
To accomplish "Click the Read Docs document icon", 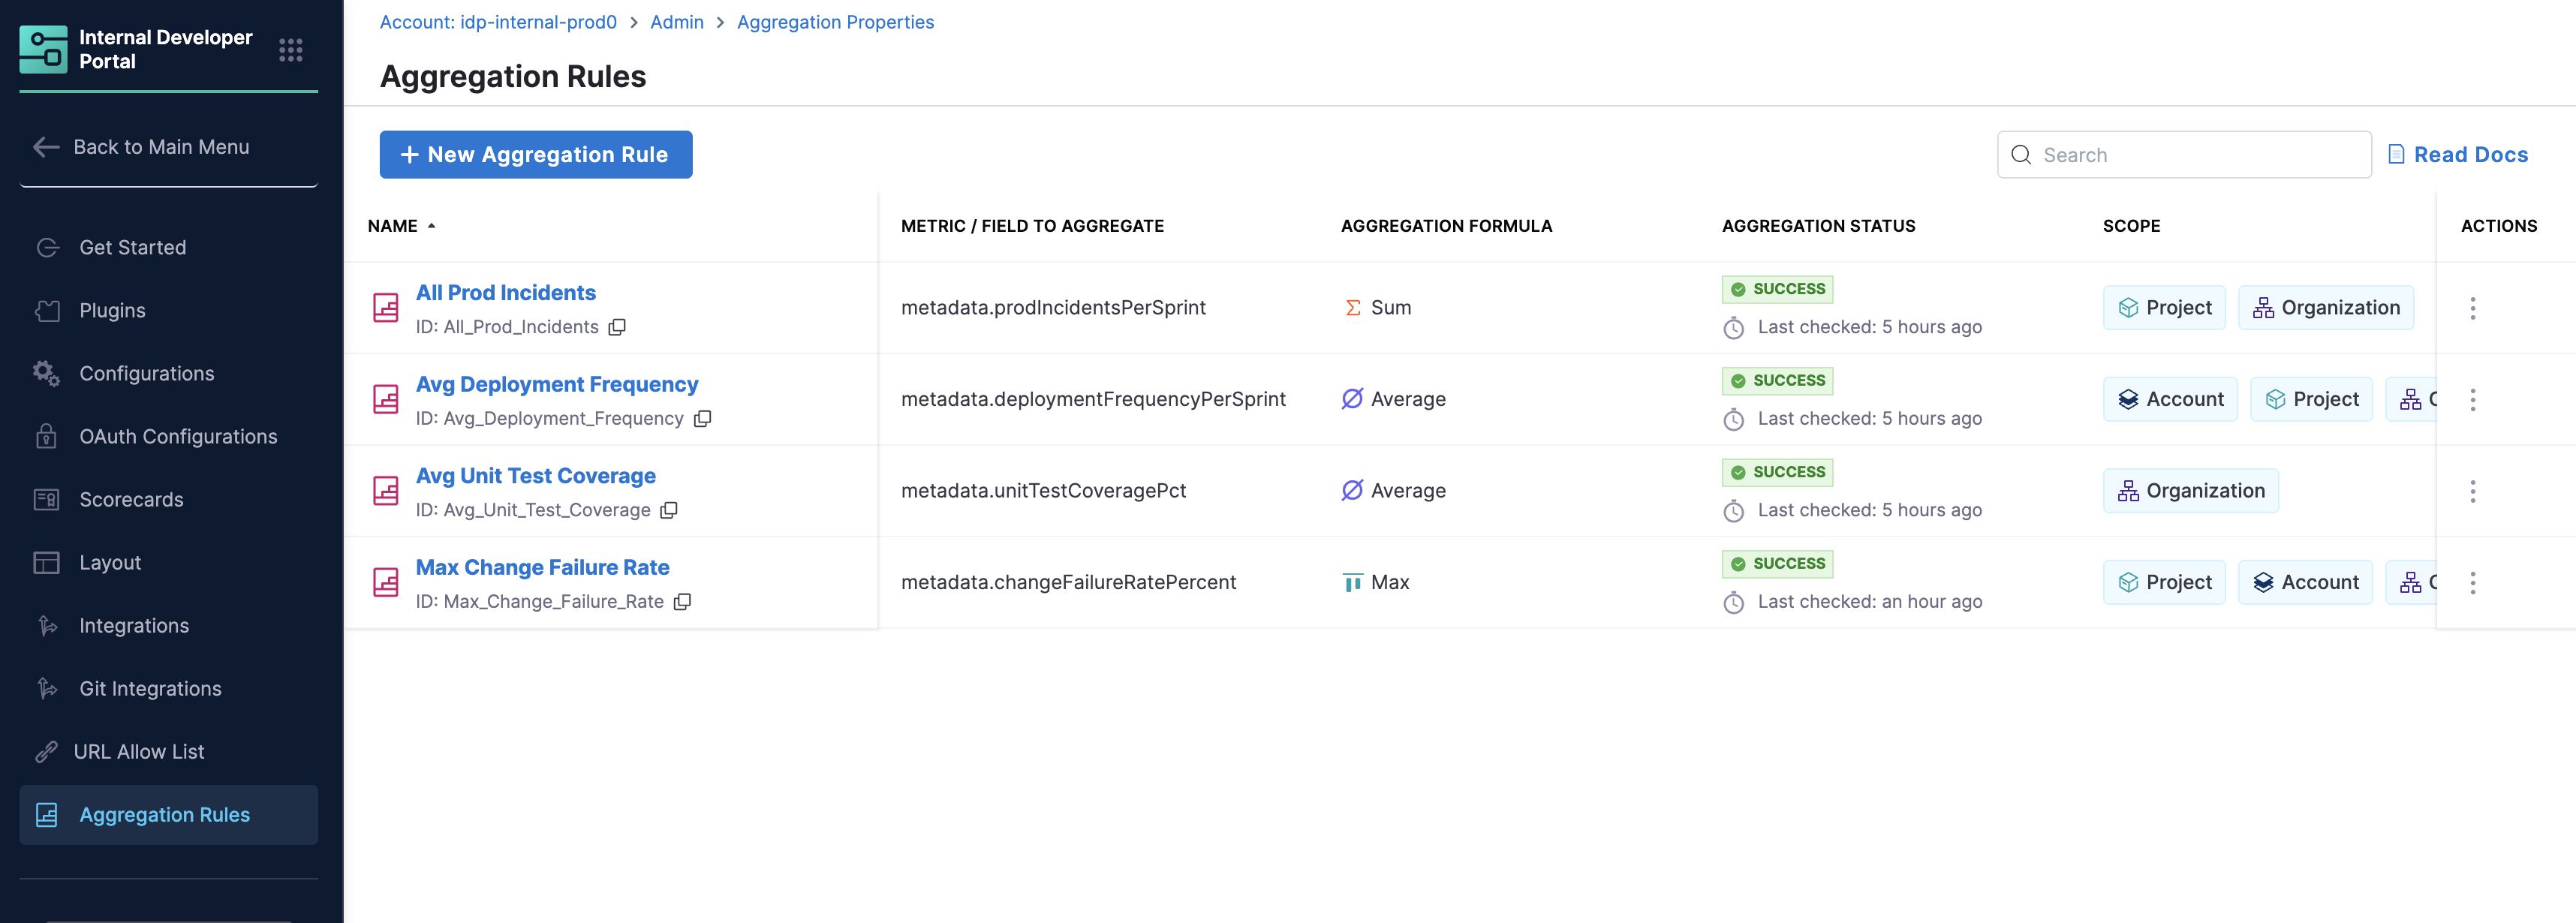I will (x=2397, y=154).
